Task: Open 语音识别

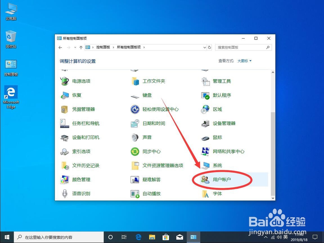Action: coord(82,194)
